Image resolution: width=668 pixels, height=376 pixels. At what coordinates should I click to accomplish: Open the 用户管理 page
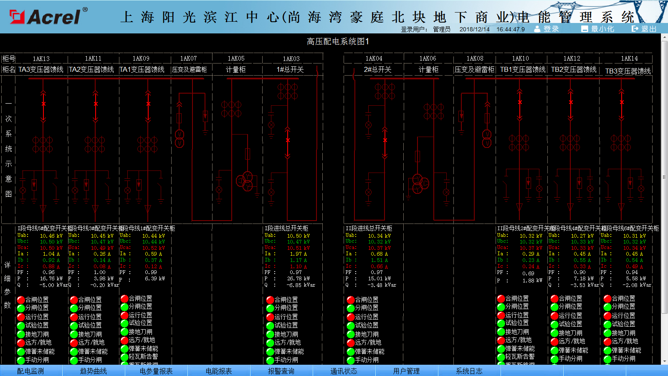(406, 371)
